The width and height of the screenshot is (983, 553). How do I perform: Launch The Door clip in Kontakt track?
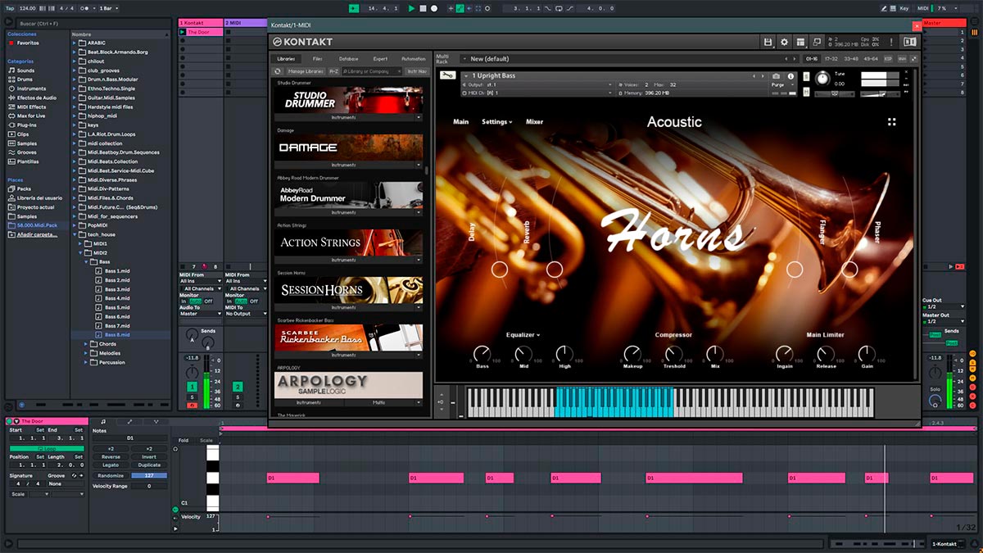point(183,32)
